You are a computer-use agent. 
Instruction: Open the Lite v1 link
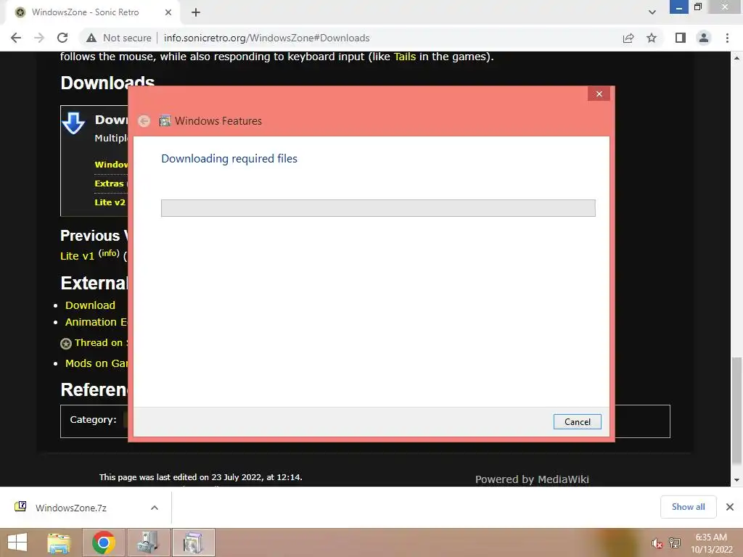pyautogui.click(x=77, y=256)
